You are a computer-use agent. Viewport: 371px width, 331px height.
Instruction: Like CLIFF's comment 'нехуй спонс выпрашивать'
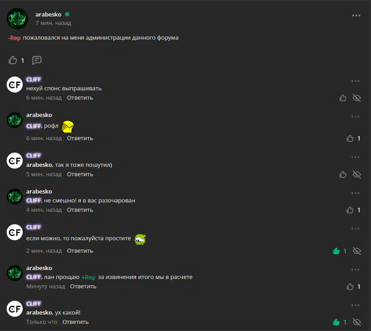tap(343, 98)
